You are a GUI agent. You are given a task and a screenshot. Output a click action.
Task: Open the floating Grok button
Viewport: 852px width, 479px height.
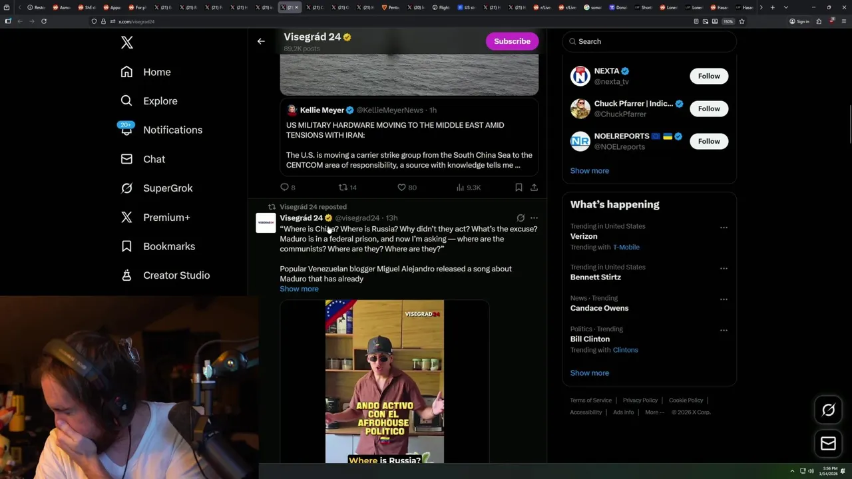828,410
